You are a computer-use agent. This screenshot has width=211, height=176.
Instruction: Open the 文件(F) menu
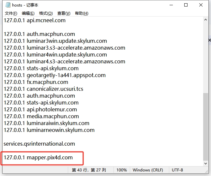coord(11,13)
